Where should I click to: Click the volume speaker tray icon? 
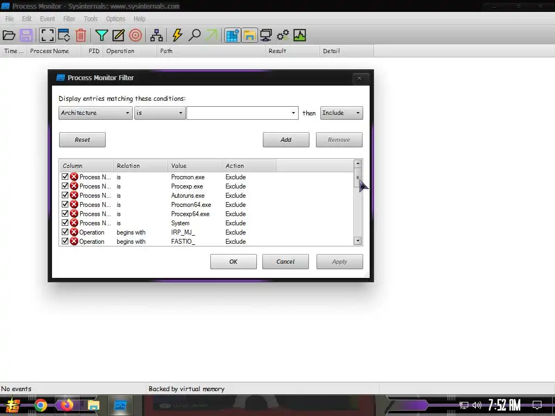click(477, 405)
